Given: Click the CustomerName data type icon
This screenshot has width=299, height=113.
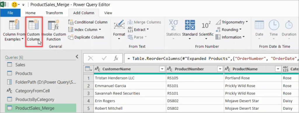Looking at the screenshot, I should point(98,69).
